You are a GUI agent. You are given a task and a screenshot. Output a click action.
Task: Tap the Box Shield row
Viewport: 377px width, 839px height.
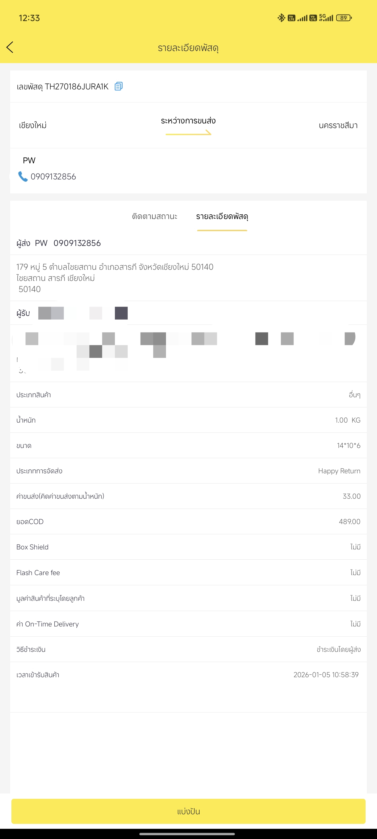pyautogui.click(x=188, y=547)
